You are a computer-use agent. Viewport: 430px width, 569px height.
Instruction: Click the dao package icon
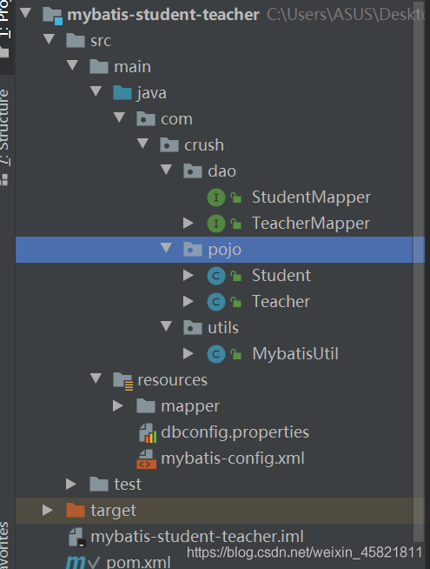tap(193, 171)
